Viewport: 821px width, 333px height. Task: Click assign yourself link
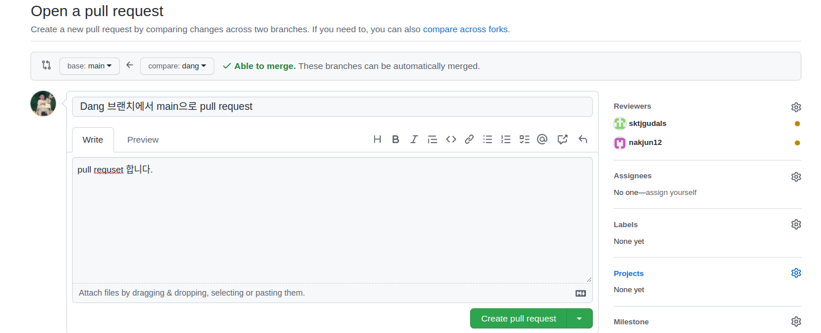[x=671, y=193]
